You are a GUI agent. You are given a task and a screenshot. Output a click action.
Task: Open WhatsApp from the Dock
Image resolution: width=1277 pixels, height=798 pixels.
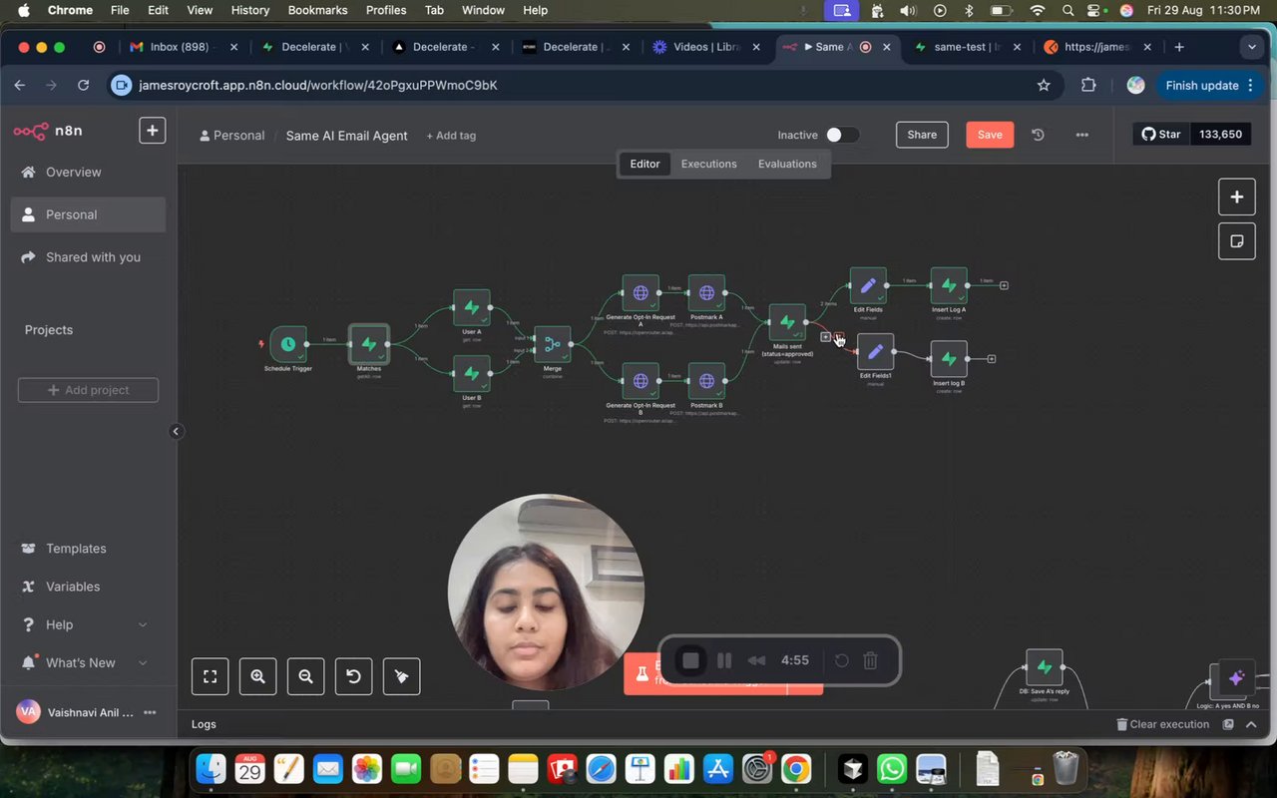[x=891, y=769]
